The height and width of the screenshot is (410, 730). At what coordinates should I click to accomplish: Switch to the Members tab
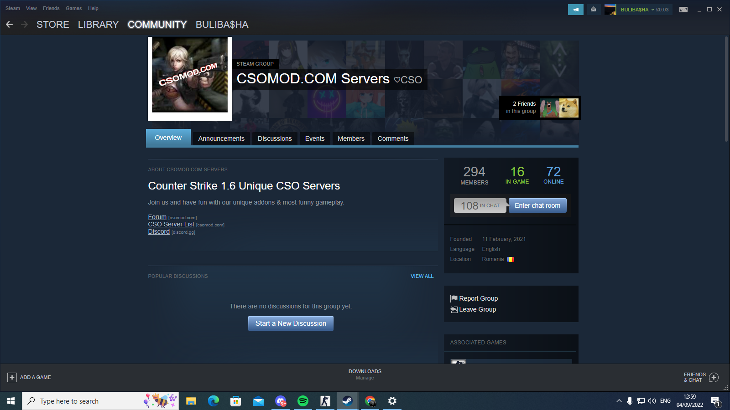click(351, 138)
